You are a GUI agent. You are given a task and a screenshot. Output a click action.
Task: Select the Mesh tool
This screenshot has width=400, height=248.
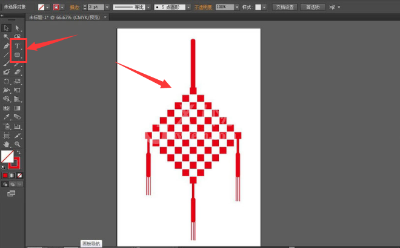tap(7, 108)
